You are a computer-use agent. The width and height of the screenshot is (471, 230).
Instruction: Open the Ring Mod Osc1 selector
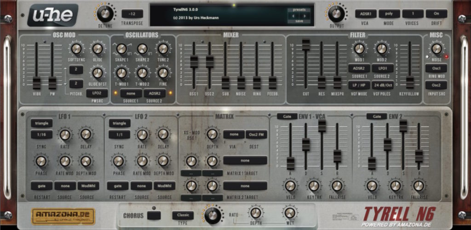pyautogui.click(x=436, y=68)
